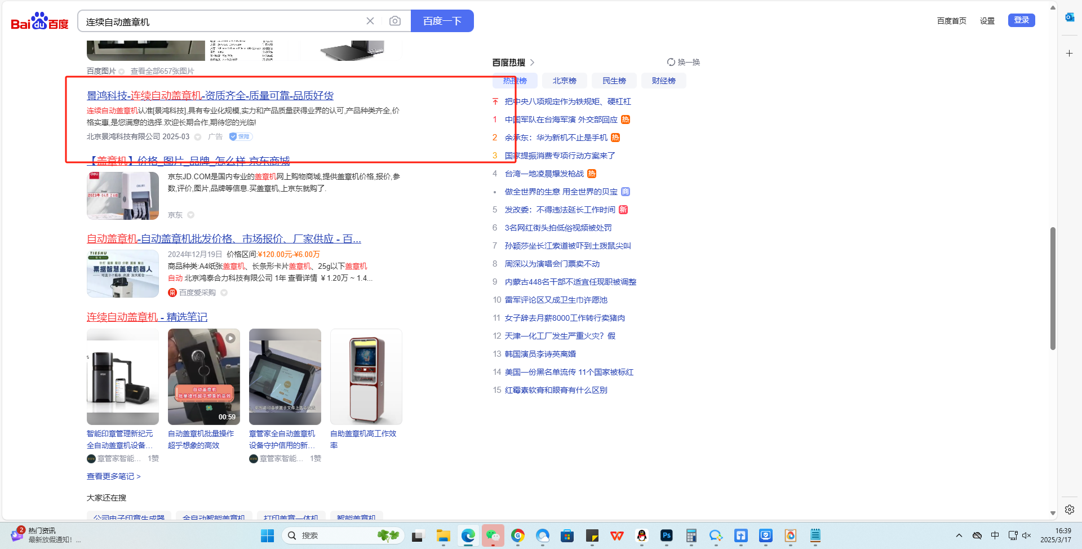Click the page vertical scrollbar thumb
This screenshot has height=549, width=1082.
[x=1053, y=288]
